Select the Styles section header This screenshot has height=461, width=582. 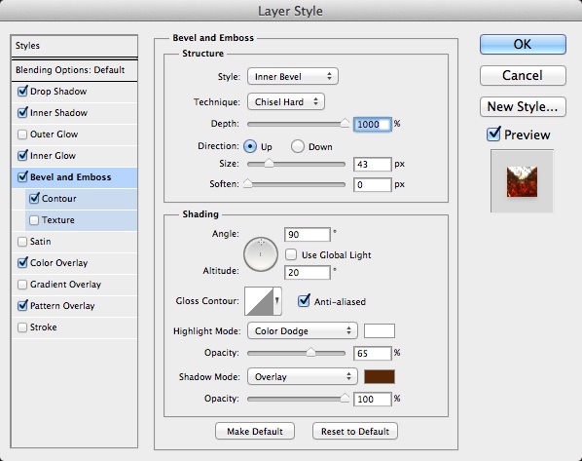coord(74,46)
